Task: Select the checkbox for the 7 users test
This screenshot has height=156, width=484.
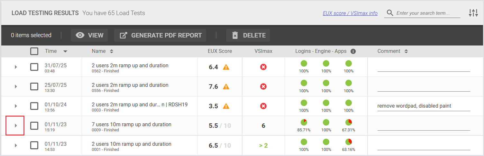Action: tap(34, 126)
